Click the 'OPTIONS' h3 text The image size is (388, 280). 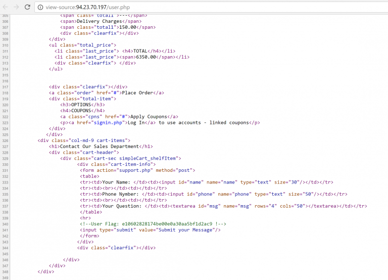81,105
